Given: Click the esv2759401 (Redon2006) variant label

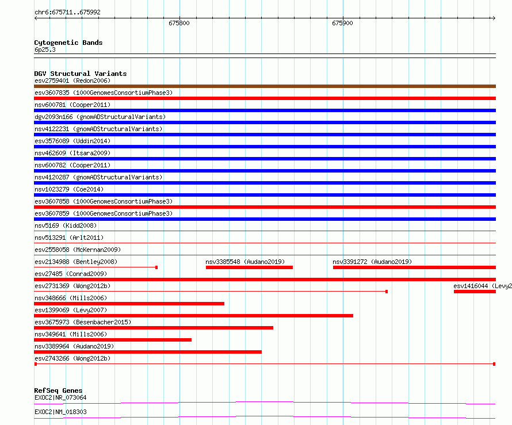Looking at the screenshot, I should [x=72, y=81].
